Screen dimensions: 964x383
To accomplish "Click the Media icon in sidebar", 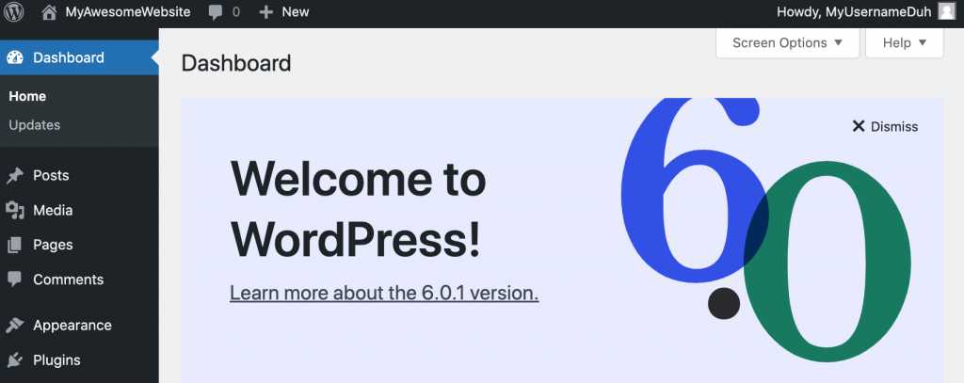I will (x=15, y=210).
